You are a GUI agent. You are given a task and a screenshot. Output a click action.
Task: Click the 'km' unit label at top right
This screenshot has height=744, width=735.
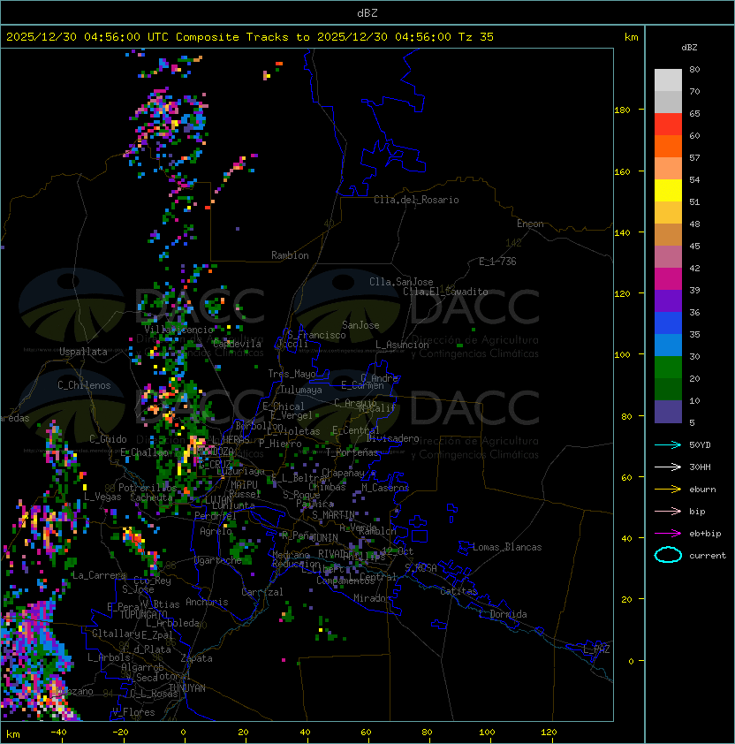[x=631, y=37]
